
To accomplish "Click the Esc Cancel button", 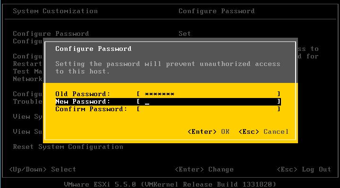I will 263,131.
